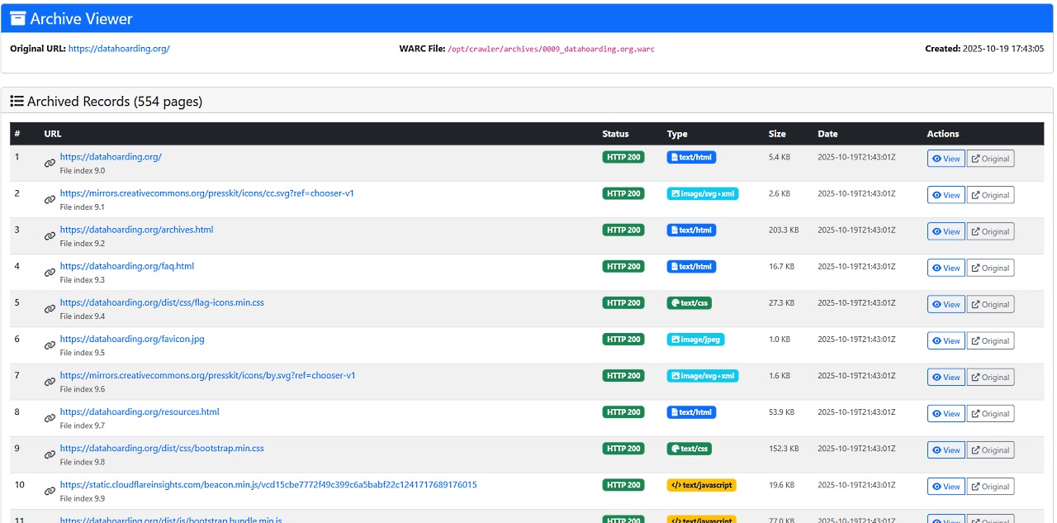Screen dimensions: 1057x523
Task: Click the link icon next to resources.html
Action: coord(50,418)
